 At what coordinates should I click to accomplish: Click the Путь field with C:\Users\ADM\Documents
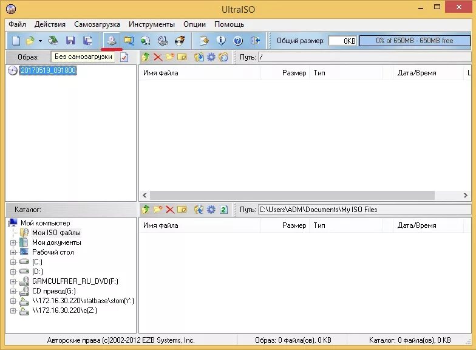coord(364,209)
